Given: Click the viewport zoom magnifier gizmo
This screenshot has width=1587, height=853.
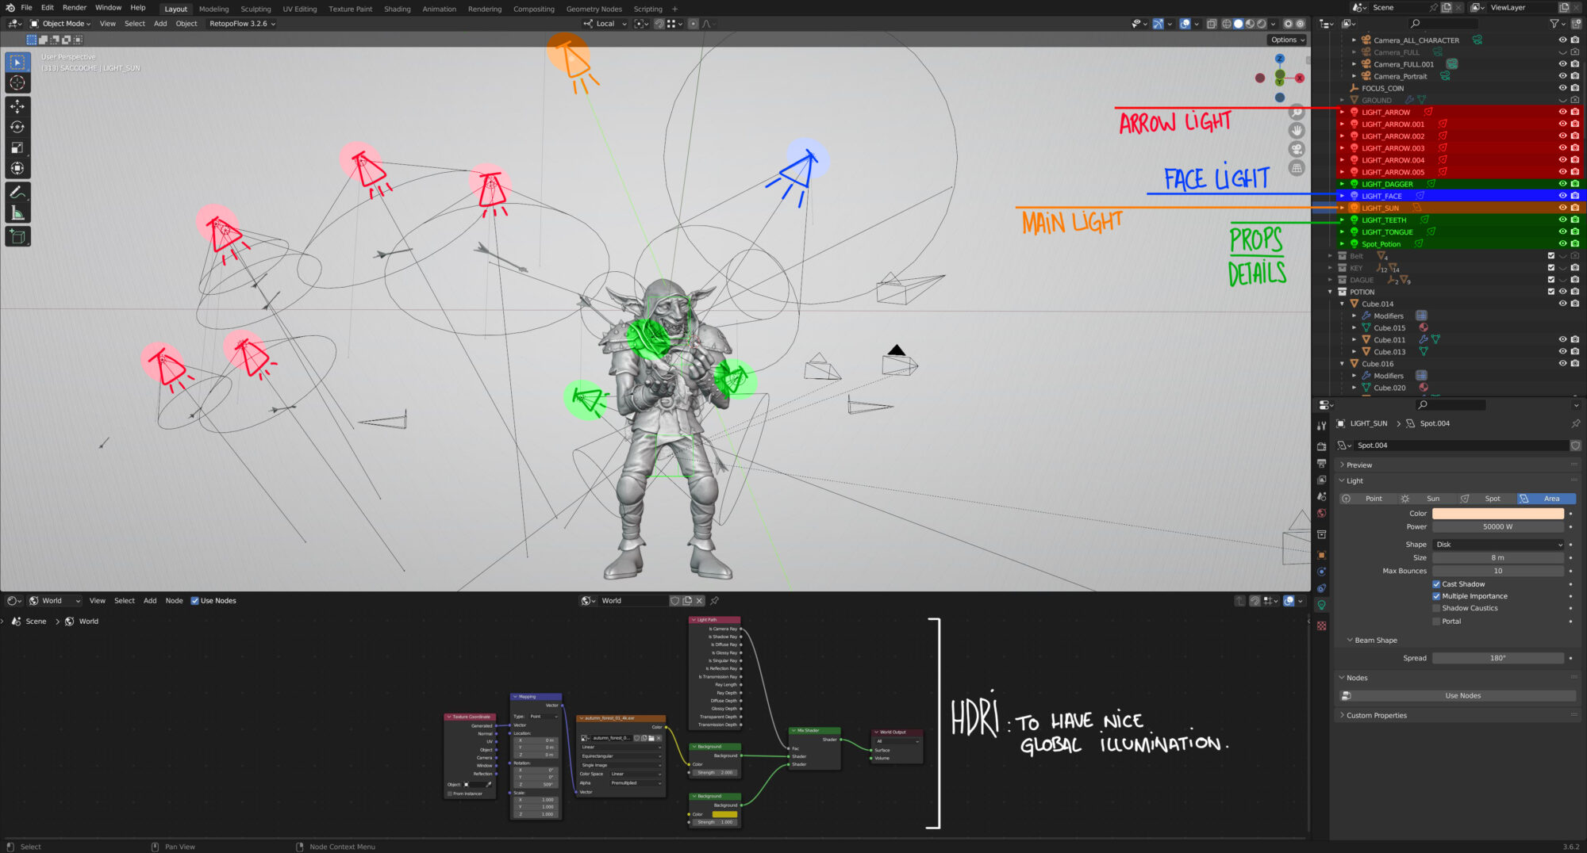Looking at the screenshot, I should pyautogui.click(x=1297, y=112).
